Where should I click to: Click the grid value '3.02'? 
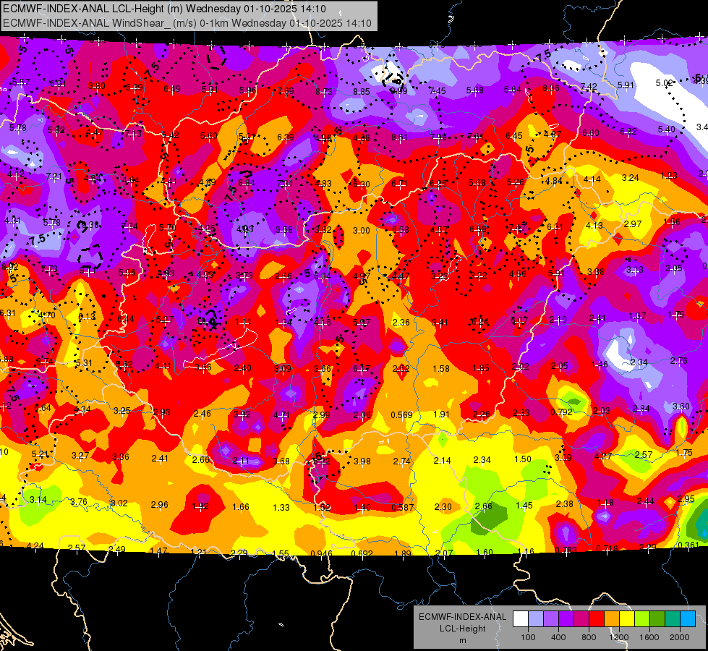(119, 503)
